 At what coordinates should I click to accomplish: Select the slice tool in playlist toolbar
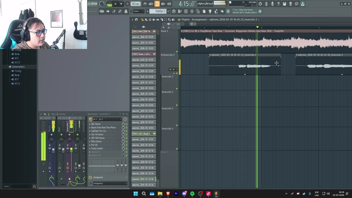pyautogui.click(x=161, y=20)
